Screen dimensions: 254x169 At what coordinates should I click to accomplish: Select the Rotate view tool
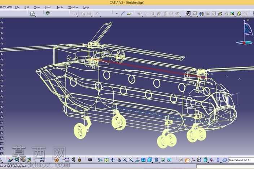pyautogui.click(x=119, y=160)
